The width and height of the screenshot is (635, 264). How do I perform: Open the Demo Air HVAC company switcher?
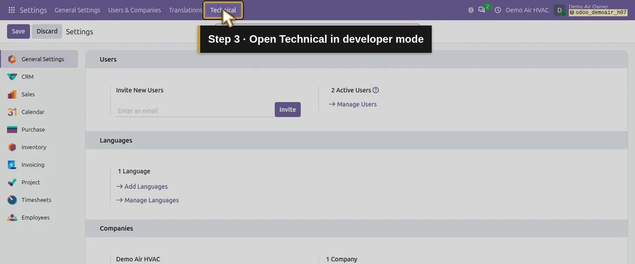(527, 10)
